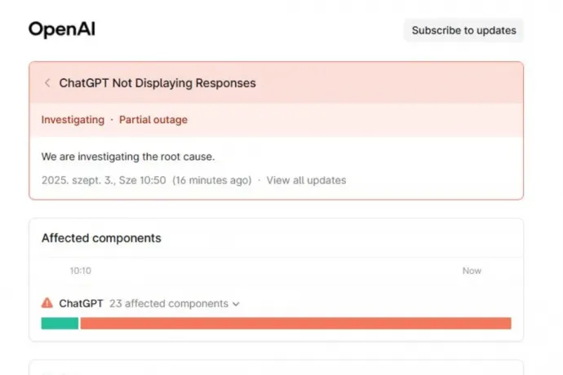The height and width of the screenshot is (375, 563).
Task: Click the 16 minutes ago text
Action: coord(212,180)
